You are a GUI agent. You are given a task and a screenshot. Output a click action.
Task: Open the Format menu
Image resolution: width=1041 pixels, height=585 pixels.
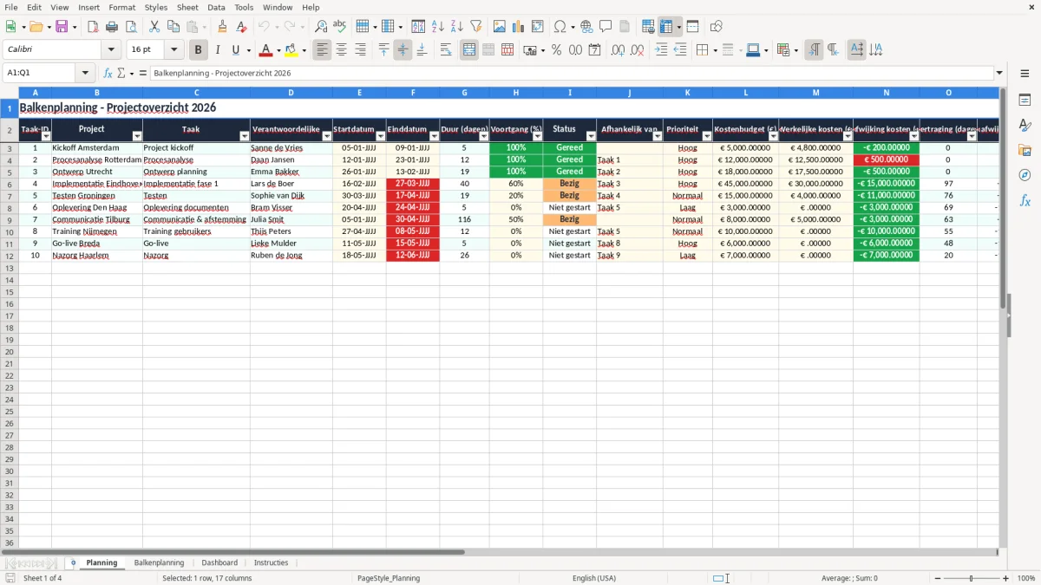coord(121,7)
